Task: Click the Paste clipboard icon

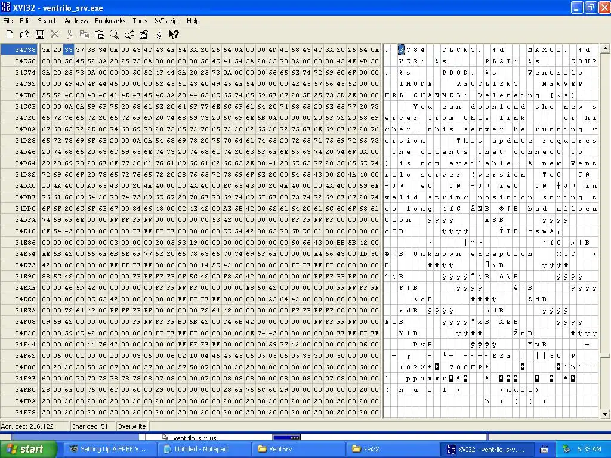Action: (x=100, y=35)
